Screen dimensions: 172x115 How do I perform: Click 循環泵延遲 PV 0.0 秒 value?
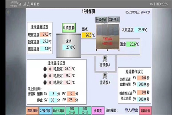[x=142, y=92]
